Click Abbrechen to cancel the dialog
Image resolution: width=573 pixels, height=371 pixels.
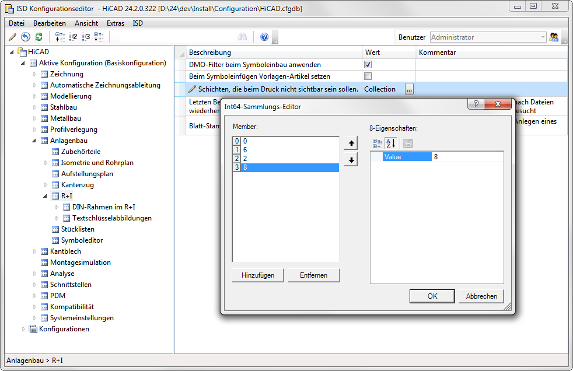481,296
